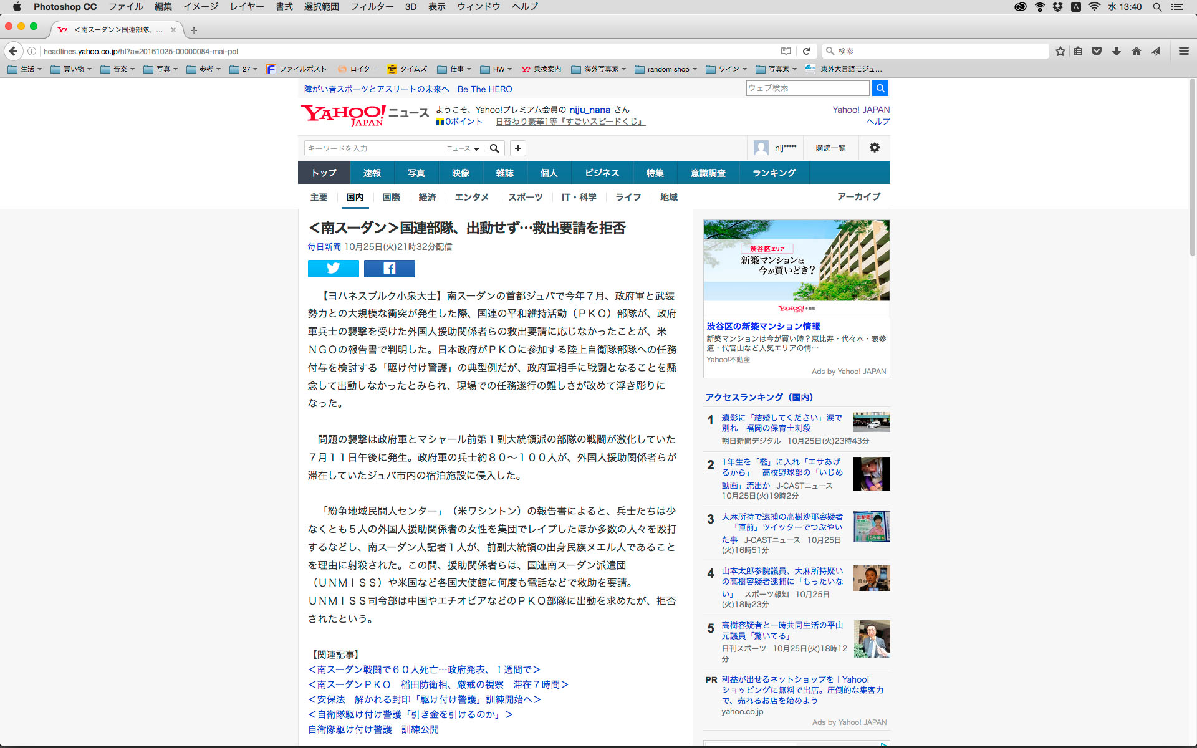Click the blue web search button
The image size is (1197, 748).
pos(880,88)
